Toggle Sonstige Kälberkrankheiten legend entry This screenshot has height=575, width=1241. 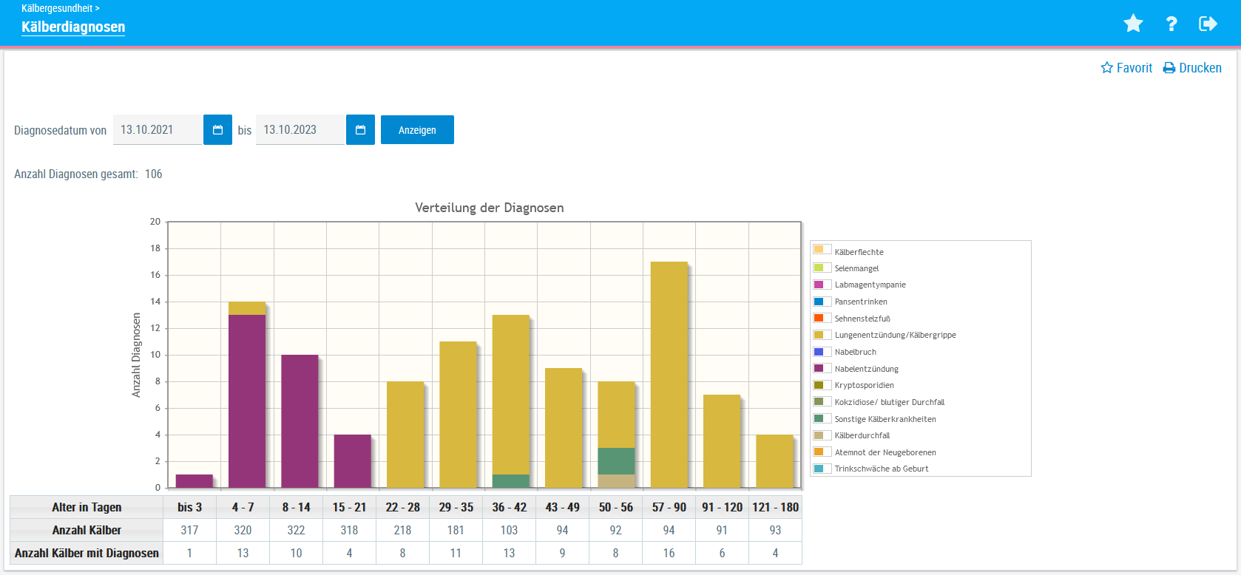(885, 419)
